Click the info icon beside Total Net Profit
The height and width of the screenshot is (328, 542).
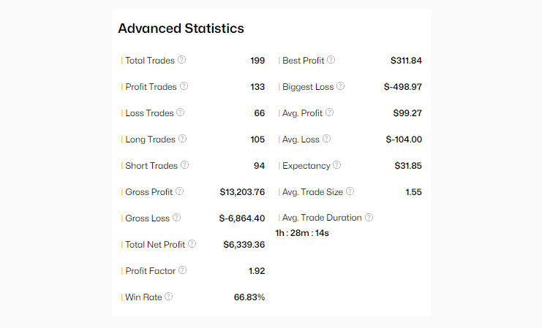point(192,244)
